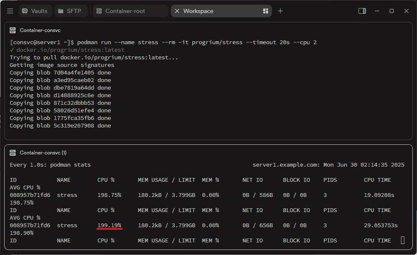Click the 198.75% CPU value after stress
This screenshot has height=255, width=417.
point(109,195)
